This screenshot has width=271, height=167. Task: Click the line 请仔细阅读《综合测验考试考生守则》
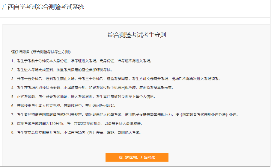click(41, 52)
